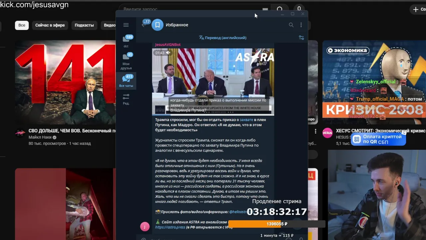The height and width of the screenshot is (240, 426).
Task: Click the 80 тыс. просмотров text
Action: tap(47, 143)
